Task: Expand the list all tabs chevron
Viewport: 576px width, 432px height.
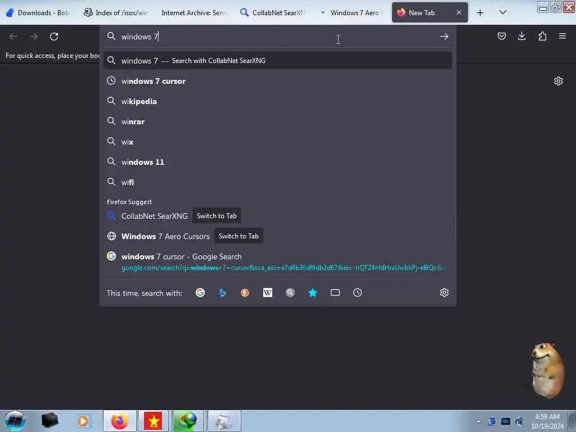Action: pos(503,12)
